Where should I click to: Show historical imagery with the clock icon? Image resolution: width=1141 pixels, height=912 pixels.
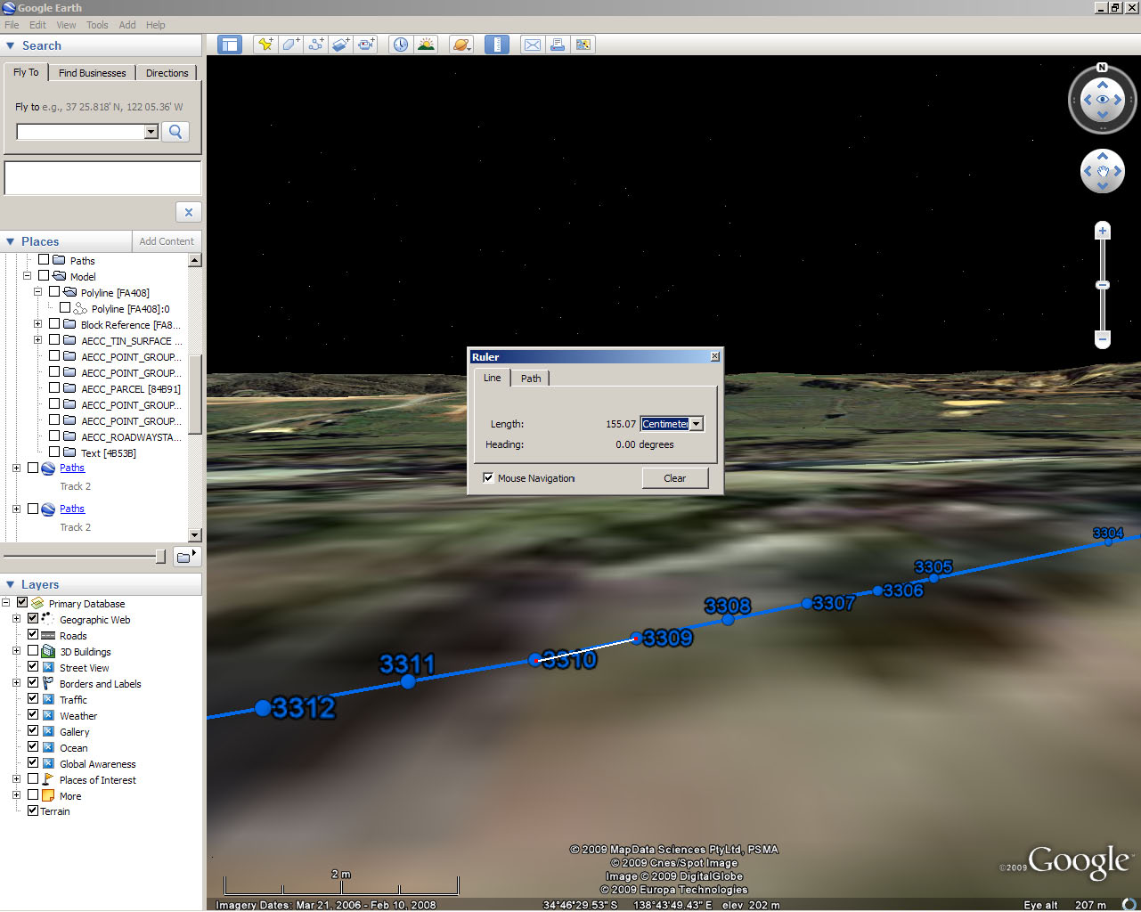click(401, 45)
